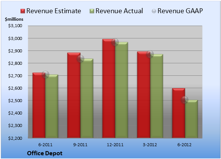Click the $2,600 axis value
Screen dimensions: 221x159
15,88
